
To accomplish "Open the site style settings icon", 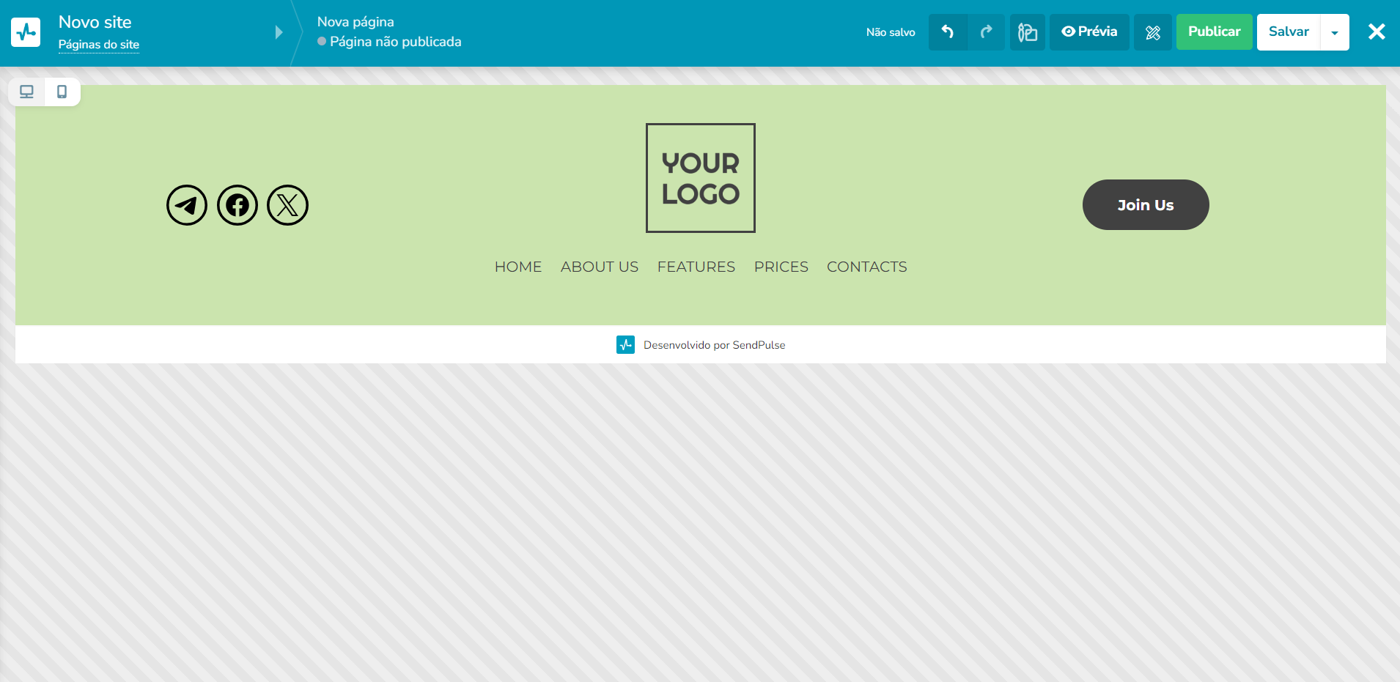I will point(1028,32).
